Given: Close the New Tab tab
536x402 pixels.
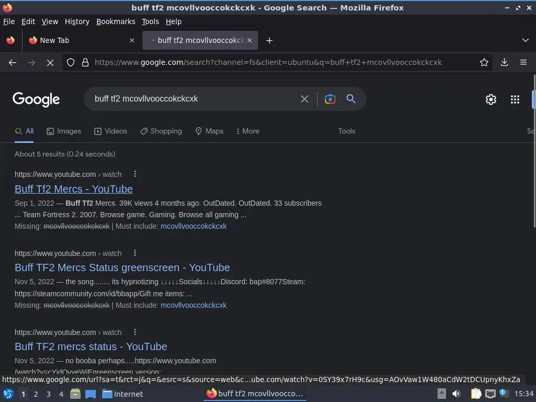Looking at the screenshot, I should coord(131,40).
